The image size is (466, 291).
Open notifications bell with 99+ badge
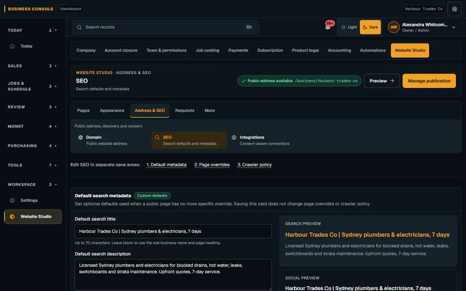click(x=328, y=27)
